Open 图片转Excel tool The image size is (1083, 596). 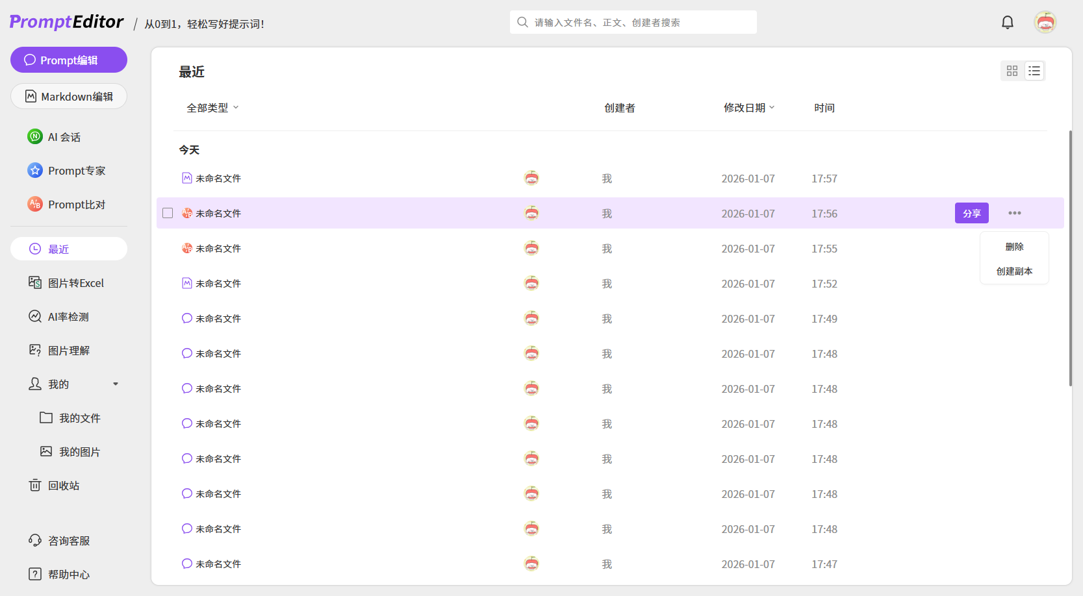[x=75, y=283]
